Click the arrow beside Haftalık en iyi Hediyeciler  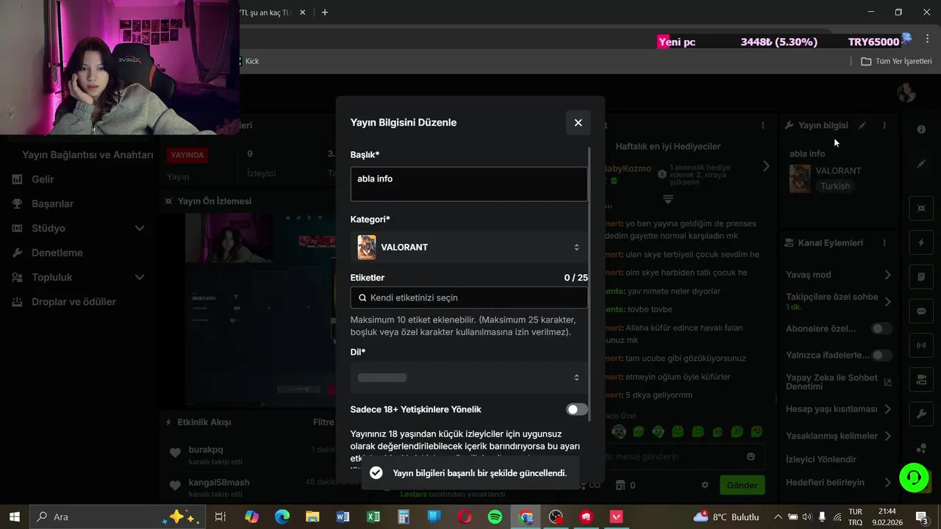pos(765,167)
